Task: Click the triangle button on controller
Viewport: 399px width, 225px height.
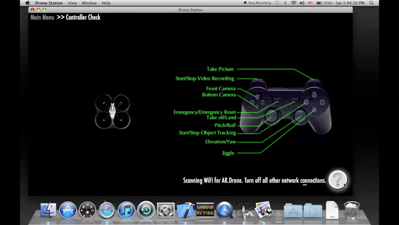Action: click(x=314, y=95)
